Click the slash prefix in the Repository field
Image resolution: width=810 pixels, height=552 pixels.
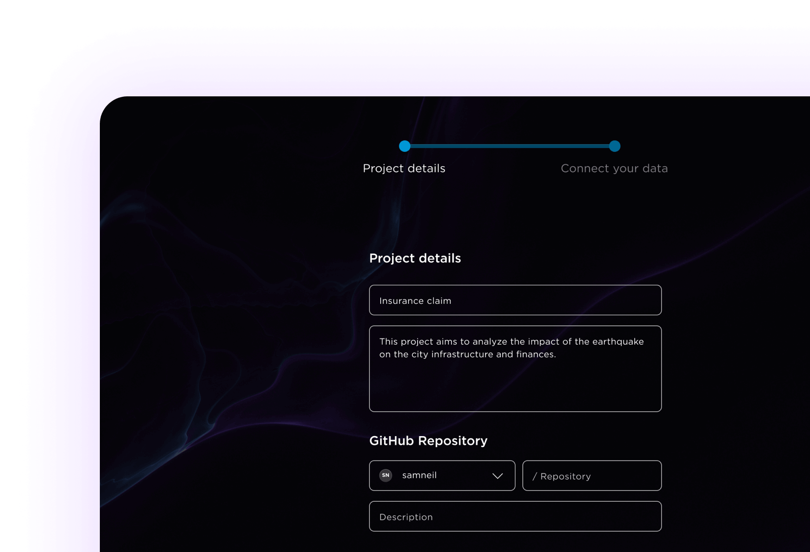click(534, 476)
